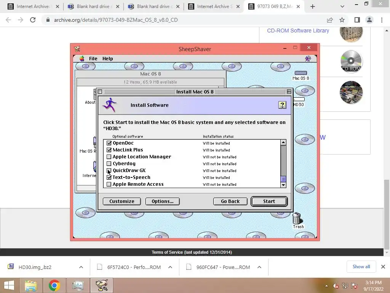Click the Trash icon on Mac desktop
The height and width of the screenshot is (293, 390).
tap(298, 221)
